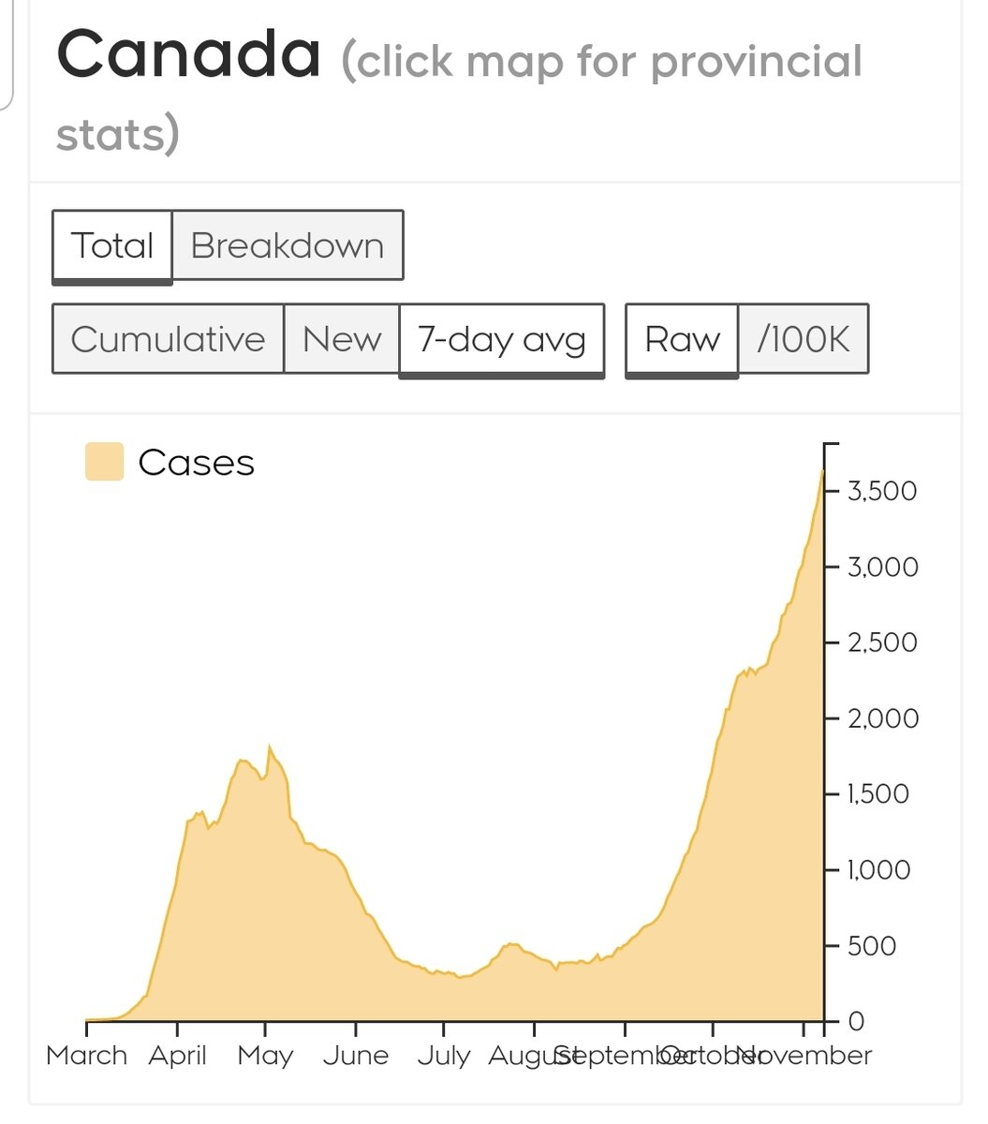Click the 500 y-axis value label
Screen dimensions: 988x1124
point(873,946)
